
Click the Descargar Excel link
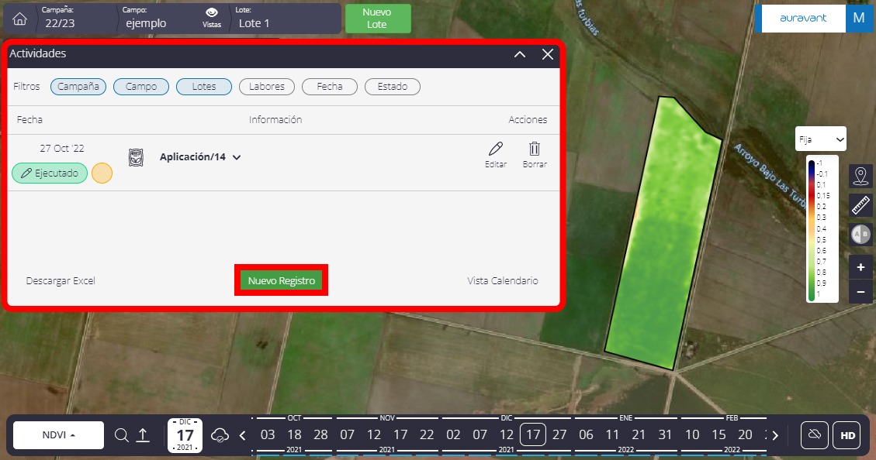pos(61,280)
